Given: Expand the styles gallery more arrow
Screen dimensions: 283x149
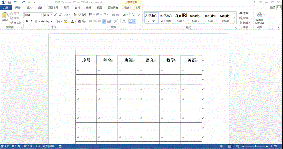Looking at the screenshot, I should click(235, 22).
